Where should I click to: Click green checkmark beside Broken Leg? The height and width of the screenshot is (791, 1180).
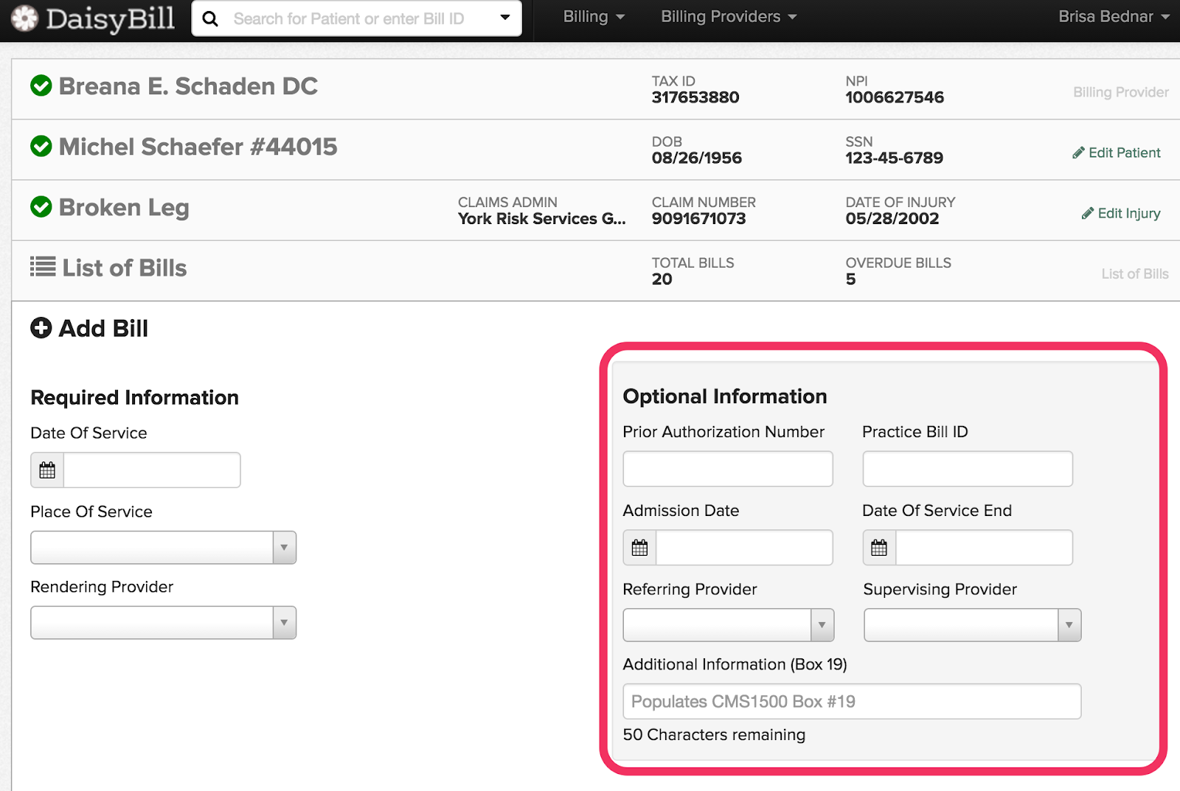[x=41, y=207]
